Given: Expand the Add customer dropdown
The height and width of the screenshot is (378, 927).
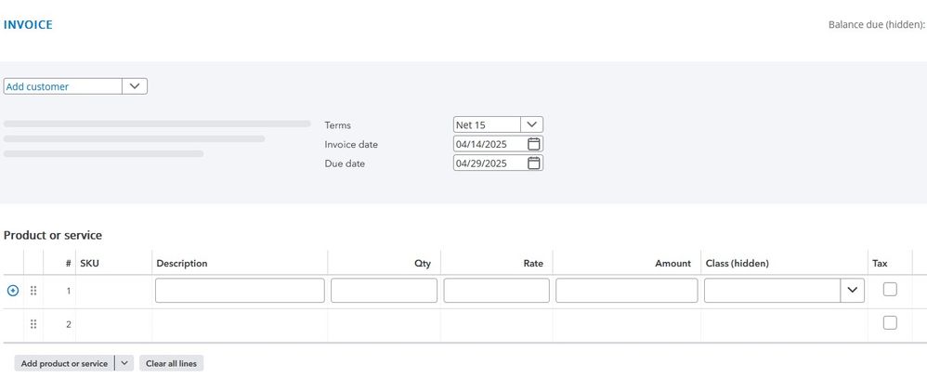Looking at the screenshot, I should pos(135,86).
